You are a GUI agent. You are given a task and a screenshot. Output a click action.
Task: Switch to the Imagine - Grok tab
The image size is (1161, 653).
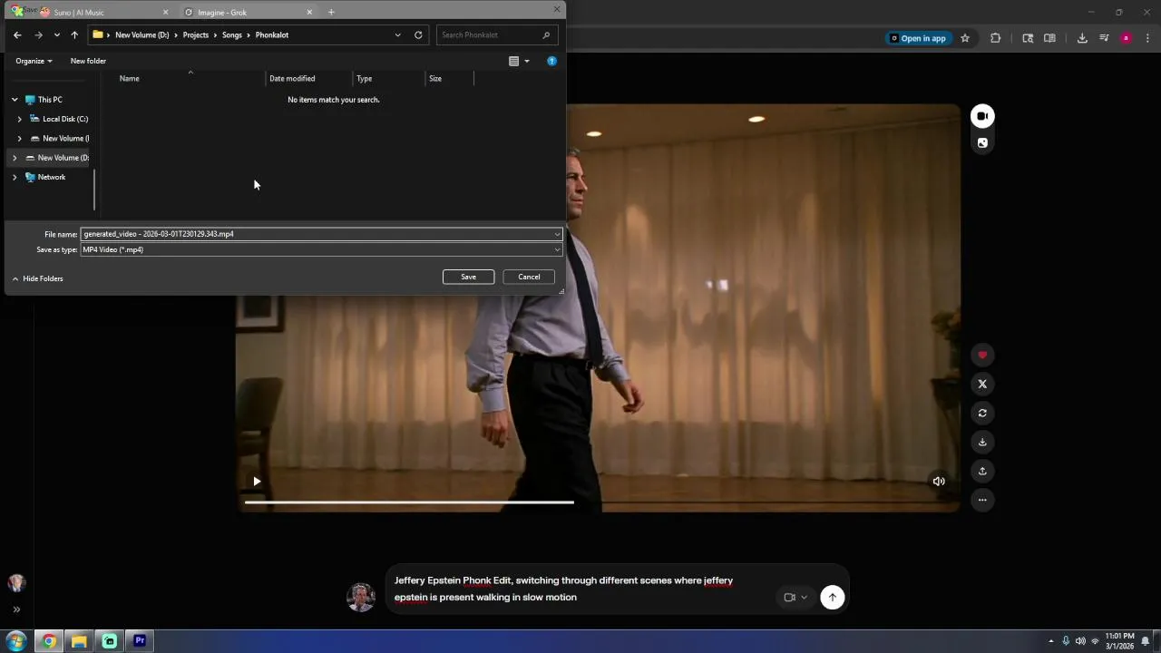point(245,12)
